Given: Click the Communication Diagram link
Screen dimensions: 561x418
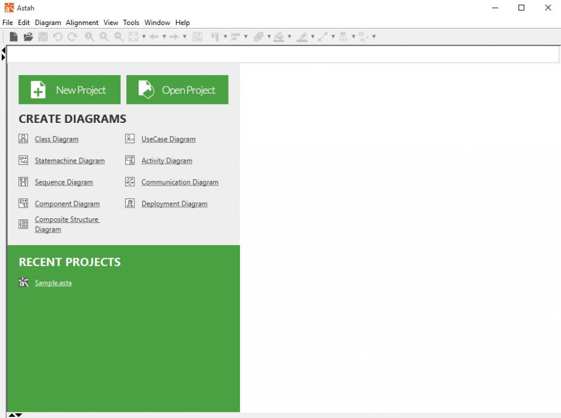Looking at the screenshot, I should (180, 182).
